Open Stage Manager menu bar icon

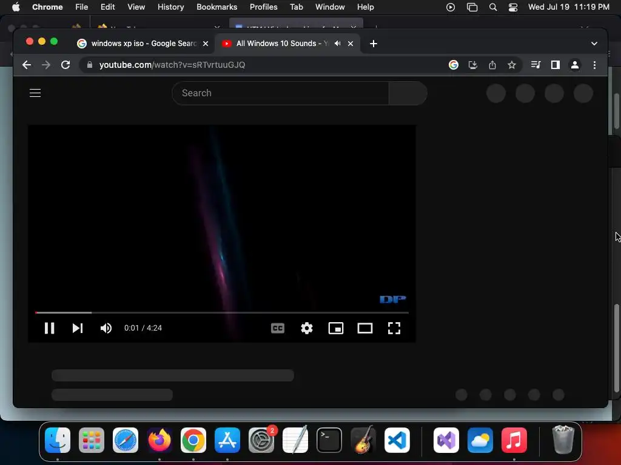(472, 7)
